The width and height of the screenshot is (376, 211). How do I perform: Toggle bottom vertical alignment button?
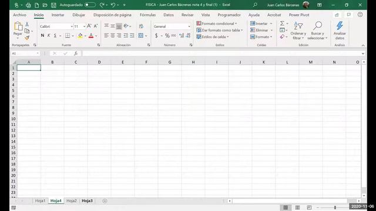[119, 26]
